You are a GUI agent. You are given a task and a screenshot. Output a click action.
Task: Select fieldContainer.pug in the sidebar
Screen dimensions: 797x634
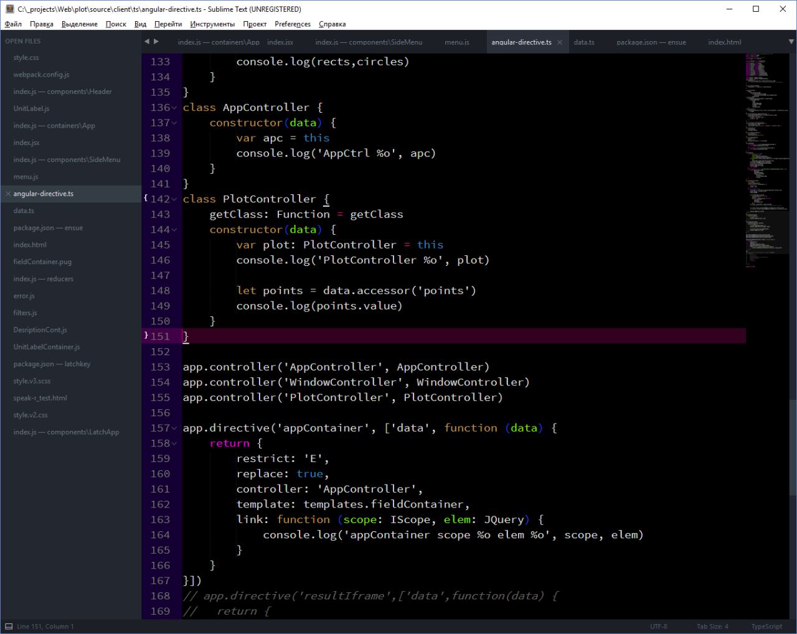(x=42, y=262)
